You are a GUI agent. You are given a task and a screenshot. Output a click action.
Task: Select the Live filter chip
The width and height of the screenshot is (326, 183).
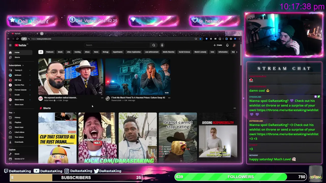[69, 52]
